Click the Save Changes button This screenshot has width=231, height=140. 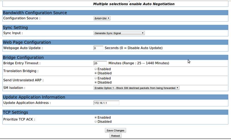click(115, 131)
